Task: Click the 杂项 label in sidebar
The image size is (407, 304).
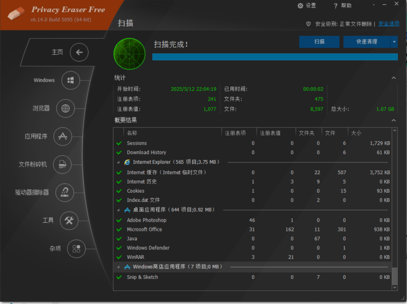Action: click(x=55, y=249)
